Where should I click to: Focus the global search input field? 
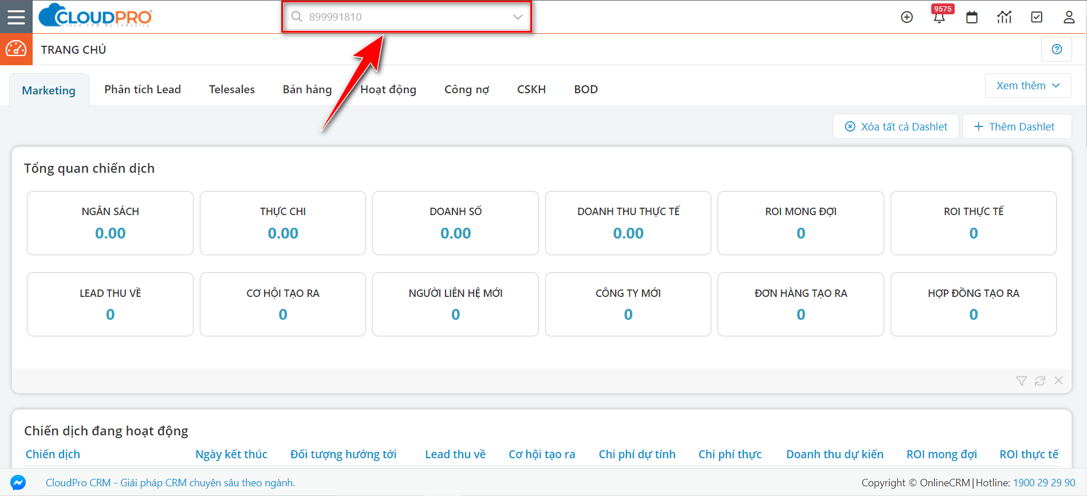[407, 17]
